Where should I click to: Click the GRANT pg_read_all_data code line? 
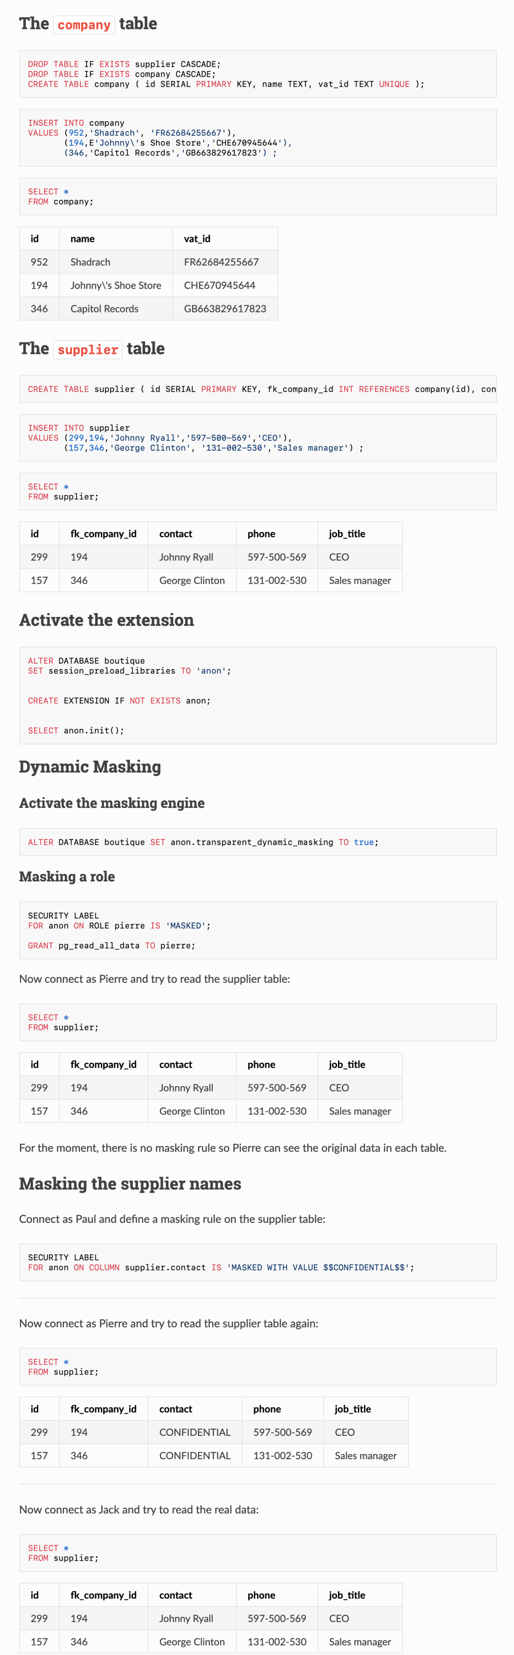pos(112,946)
